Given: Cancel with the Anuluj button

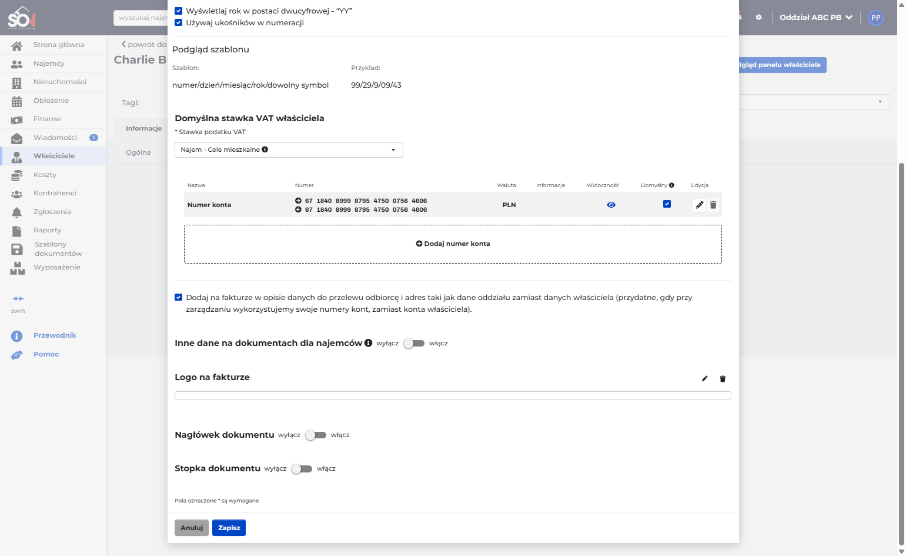Looking at the screenshot, I should [x=192, y=528].
